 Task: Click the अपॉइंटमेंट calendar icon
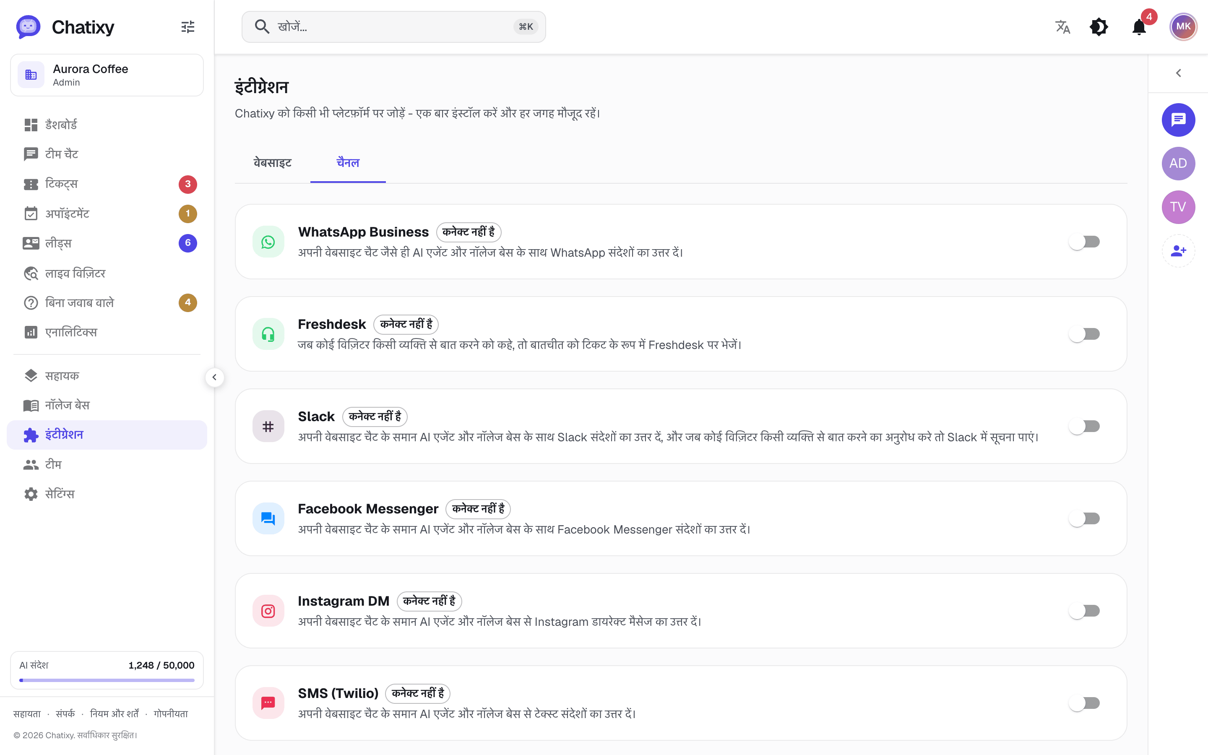coord(31,214)
